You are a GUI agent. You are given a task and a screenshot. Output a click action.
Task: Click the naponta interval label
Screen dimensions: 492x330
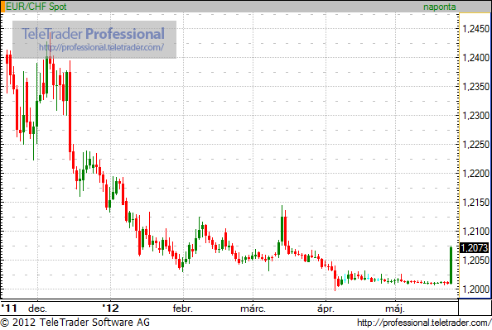pyautogui.click(x=439, y=7)
